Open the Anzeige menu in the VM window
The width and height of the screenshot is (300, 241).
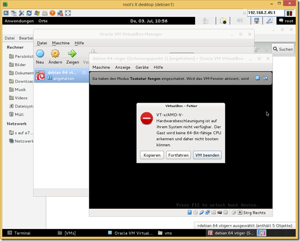pos(123,67)
